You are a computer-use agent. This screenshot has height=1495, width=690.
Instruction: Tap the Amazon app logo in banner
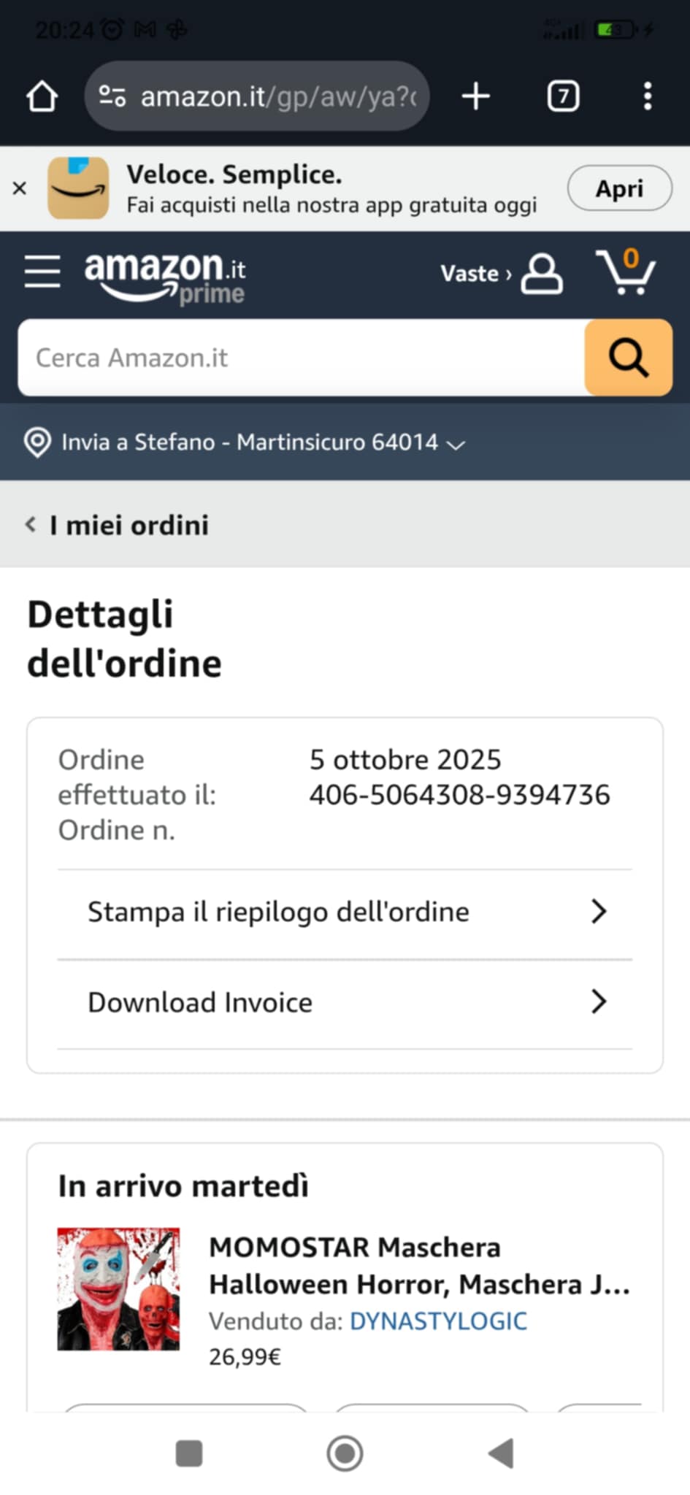pyautogui.click(x=78, y=188)
